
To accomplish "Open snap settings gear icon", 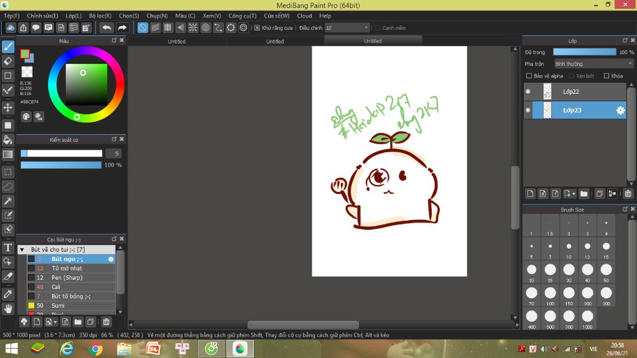I will 243,27.
